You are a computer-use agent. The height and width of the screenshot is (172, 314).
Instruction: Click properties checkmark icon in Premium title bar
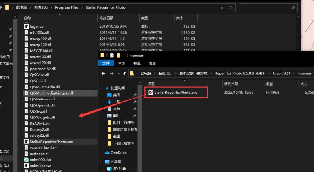pos(112,55)
